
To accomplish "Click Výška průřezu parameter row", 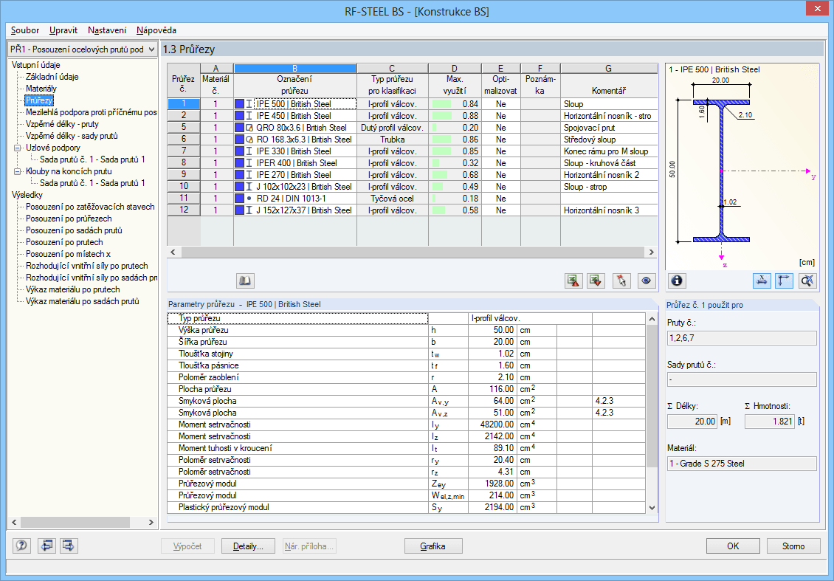I will click(x=407, y=330).
